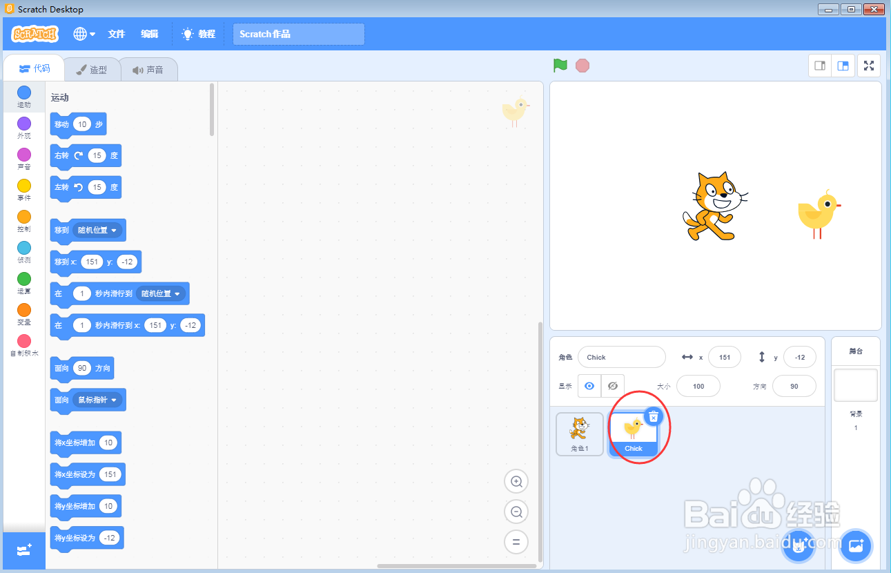Delete the Chick sprite via trash badge
Image resolution: width=891 pixels, height=573 pixels.
[653, 416]
